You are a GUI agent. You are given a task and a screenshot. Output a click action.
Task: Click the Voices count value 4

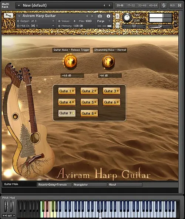coord(74,21)
